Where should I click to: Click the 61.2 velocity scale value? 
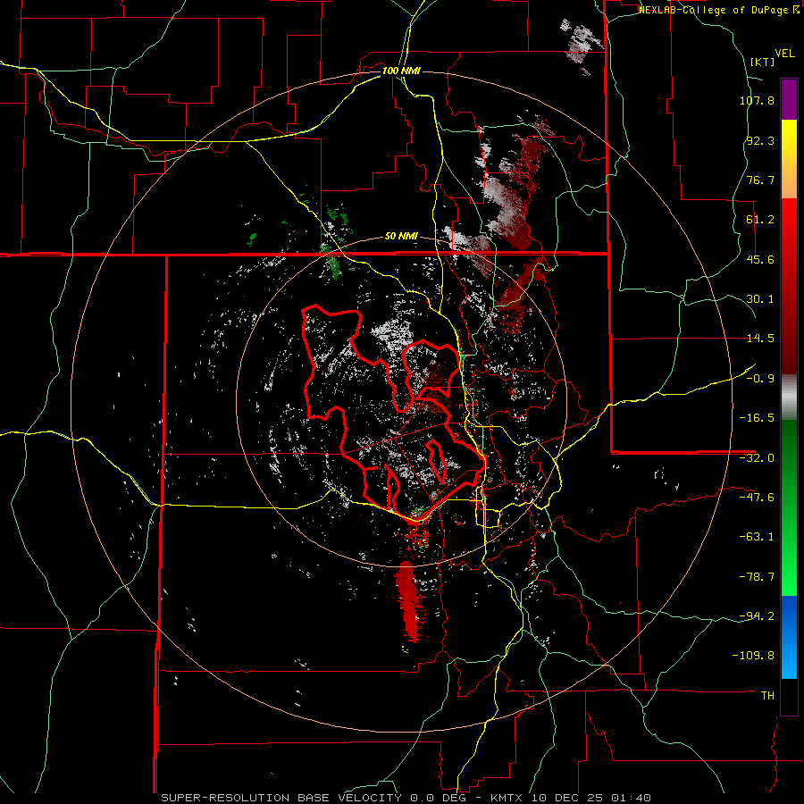(x=760, y=220)
